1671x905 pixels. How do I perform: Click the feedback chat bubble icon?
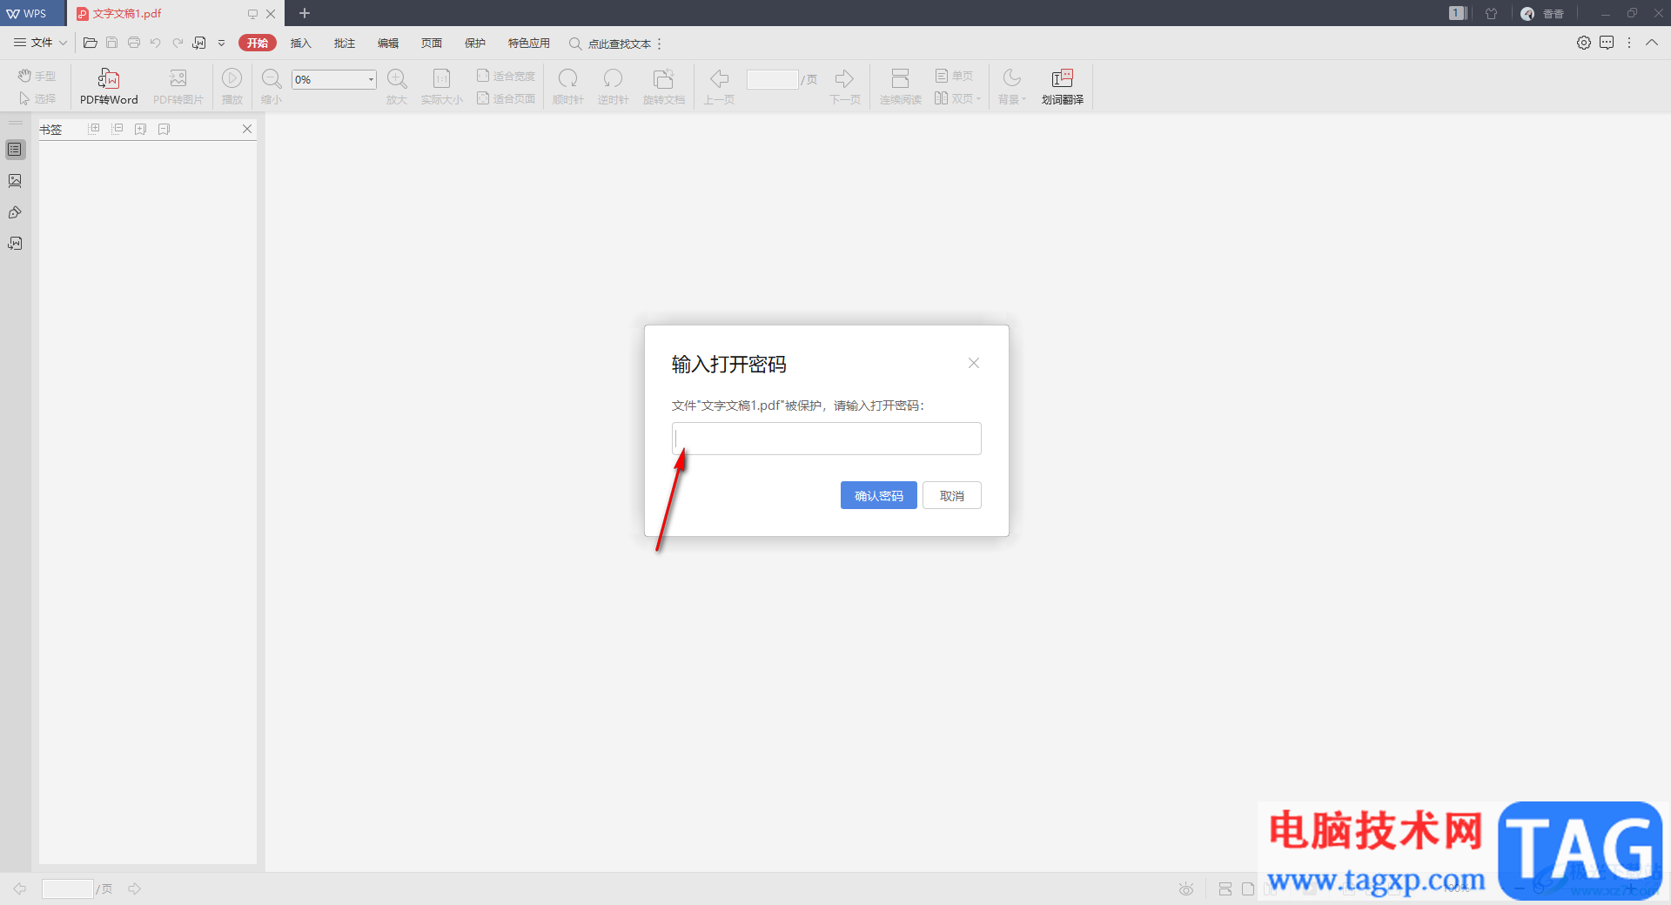click(1607, 43)
